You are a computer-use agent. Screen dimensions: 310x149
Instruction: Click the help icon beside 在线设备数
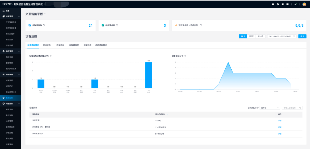(117, 26)
